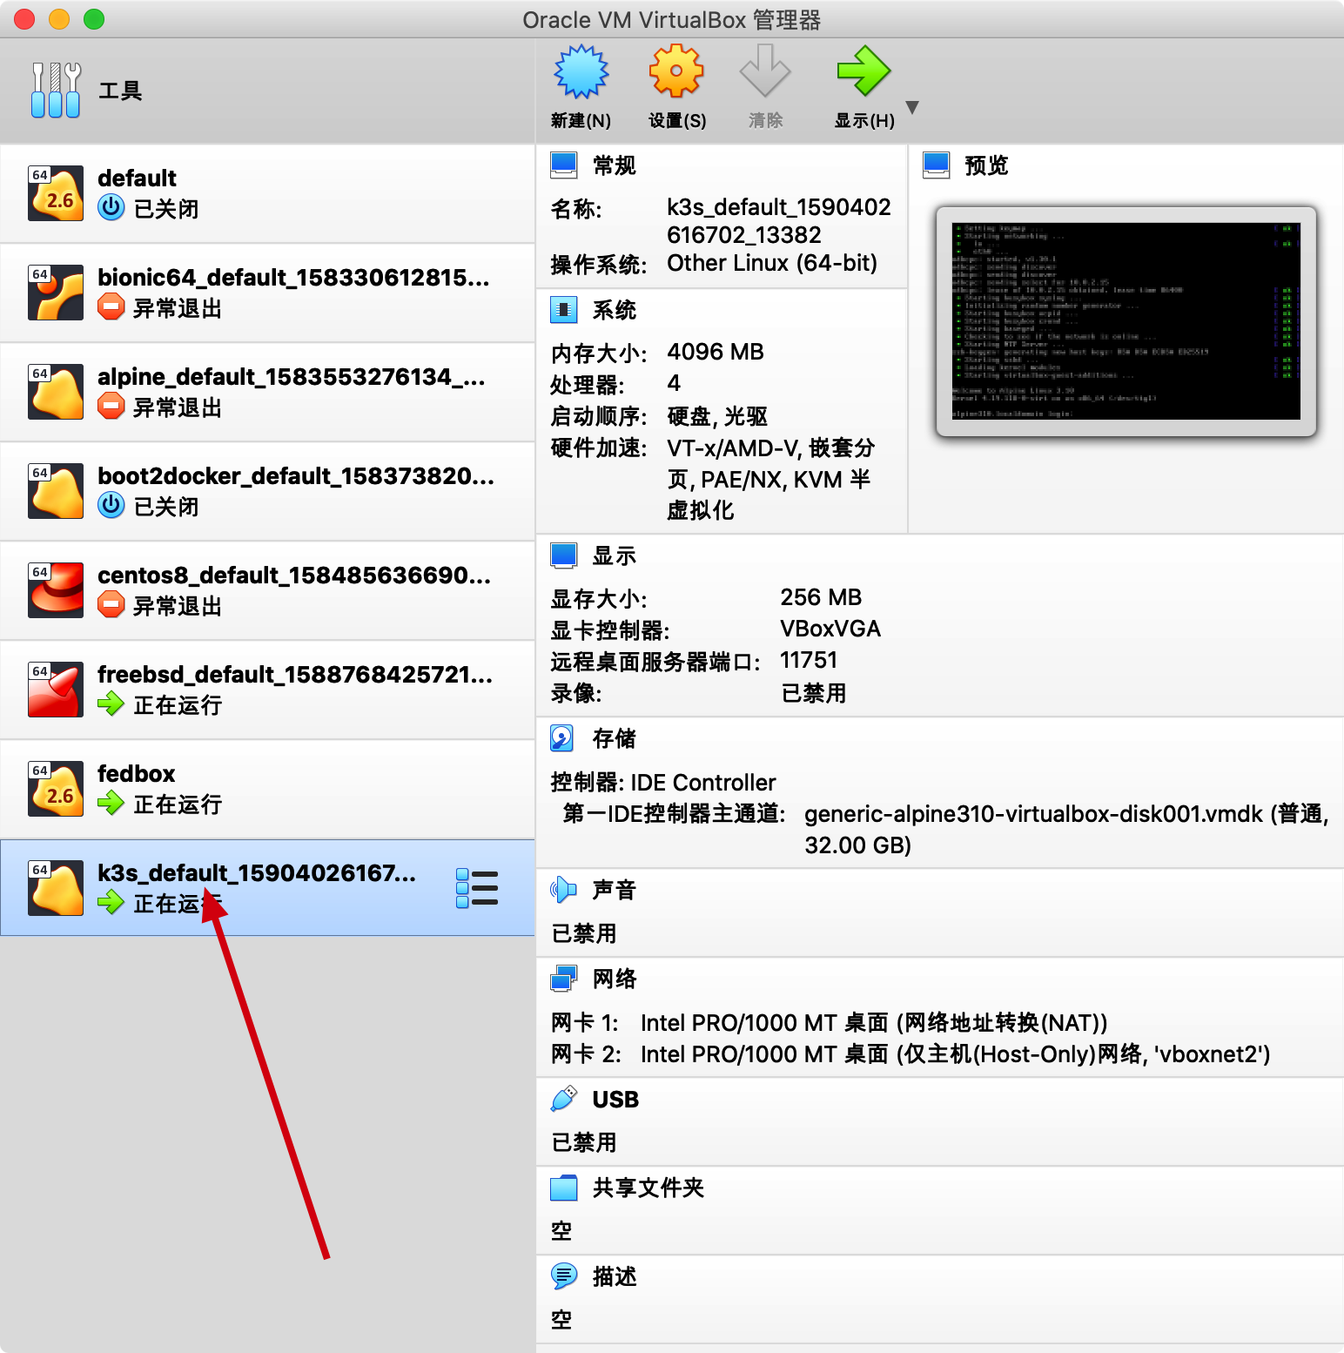Image resolution: width=1344 pixels, height=1353 pixels.
Task: Click the System chip icon
Action: pyautogui.click(x=564, y=310)
